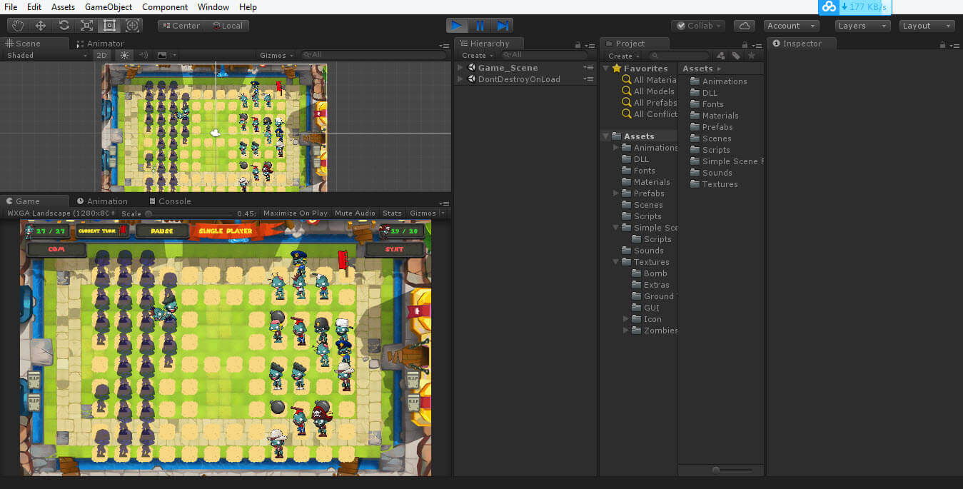Open the GameObject menu

tap(109, 7)
